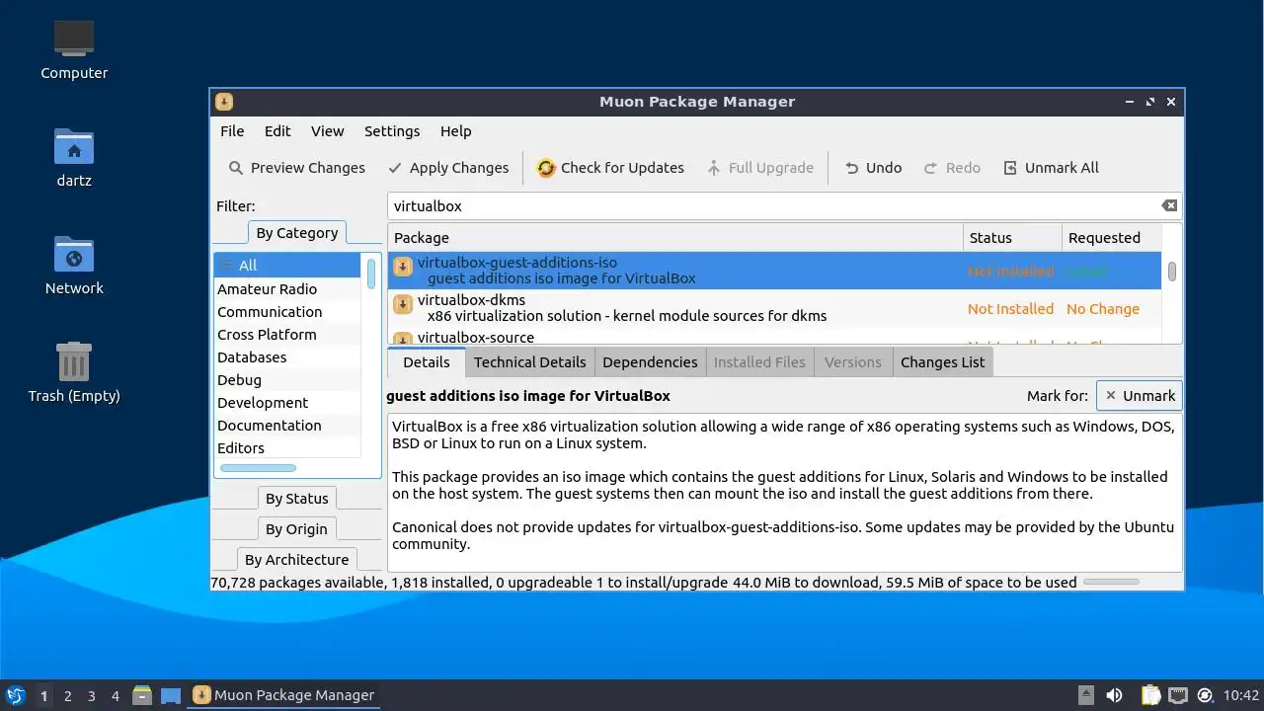Click clipboard icon in system tray
1264x711 pixels.
click(x=1150, y=695)
